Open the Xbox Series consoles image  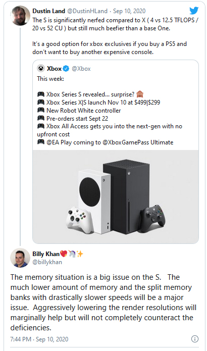coord(116,196)
